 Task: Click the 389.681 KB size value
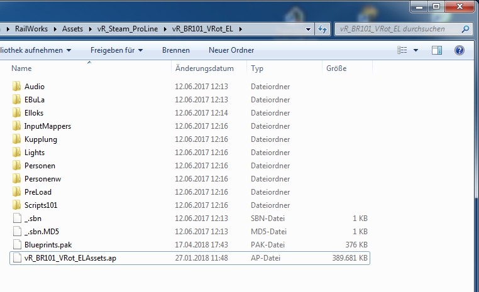[x=350, y=258]
